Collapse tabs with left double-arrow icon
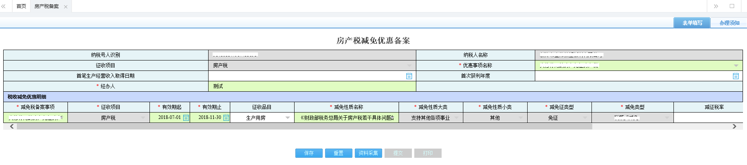 point(4,6)
